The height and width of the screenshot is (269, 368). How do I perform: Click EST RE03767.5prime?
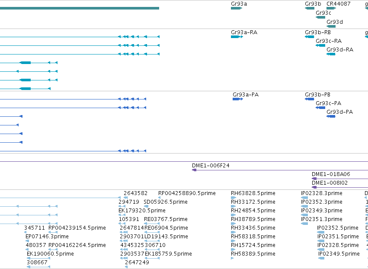tap(152, 224)
